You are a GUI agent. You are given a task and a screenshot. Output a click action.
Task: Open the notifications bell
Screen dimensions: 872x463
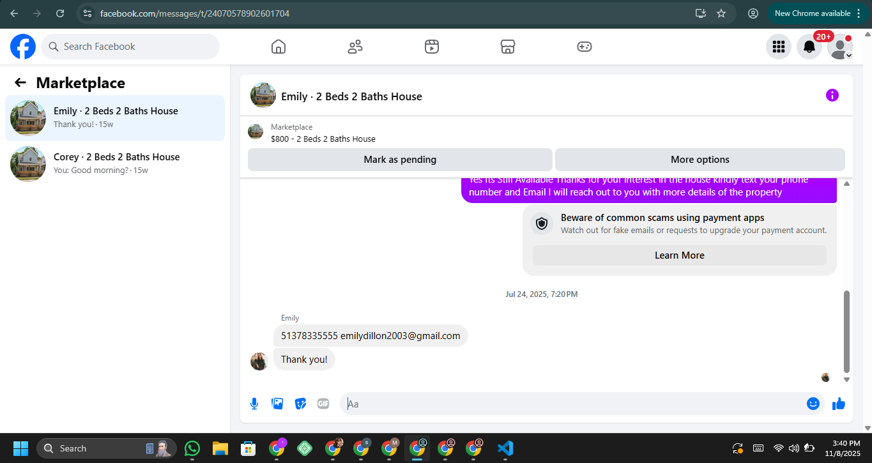pos(809,47)
